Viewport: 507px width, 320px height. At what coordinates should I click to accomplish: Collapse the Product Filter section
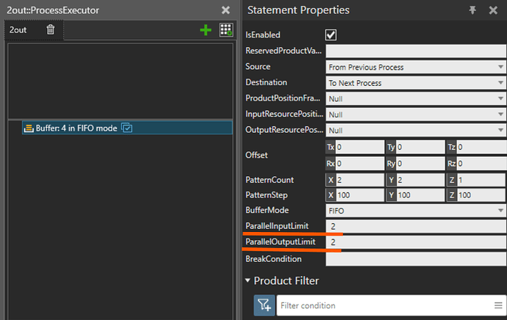(x=248, y=280)
